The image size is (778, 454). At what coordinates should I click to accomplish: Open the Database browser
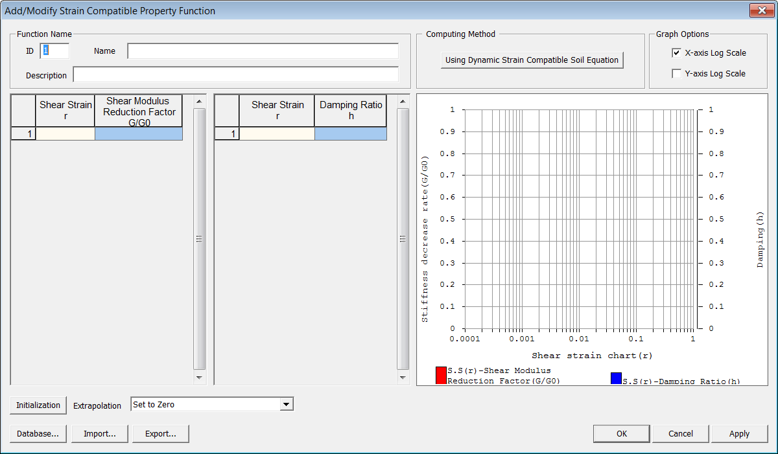[38, 434]
